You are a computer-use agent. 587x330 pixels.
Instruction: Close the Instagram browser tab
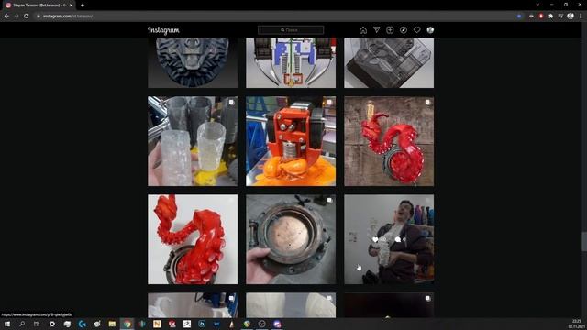pos(71,5)
